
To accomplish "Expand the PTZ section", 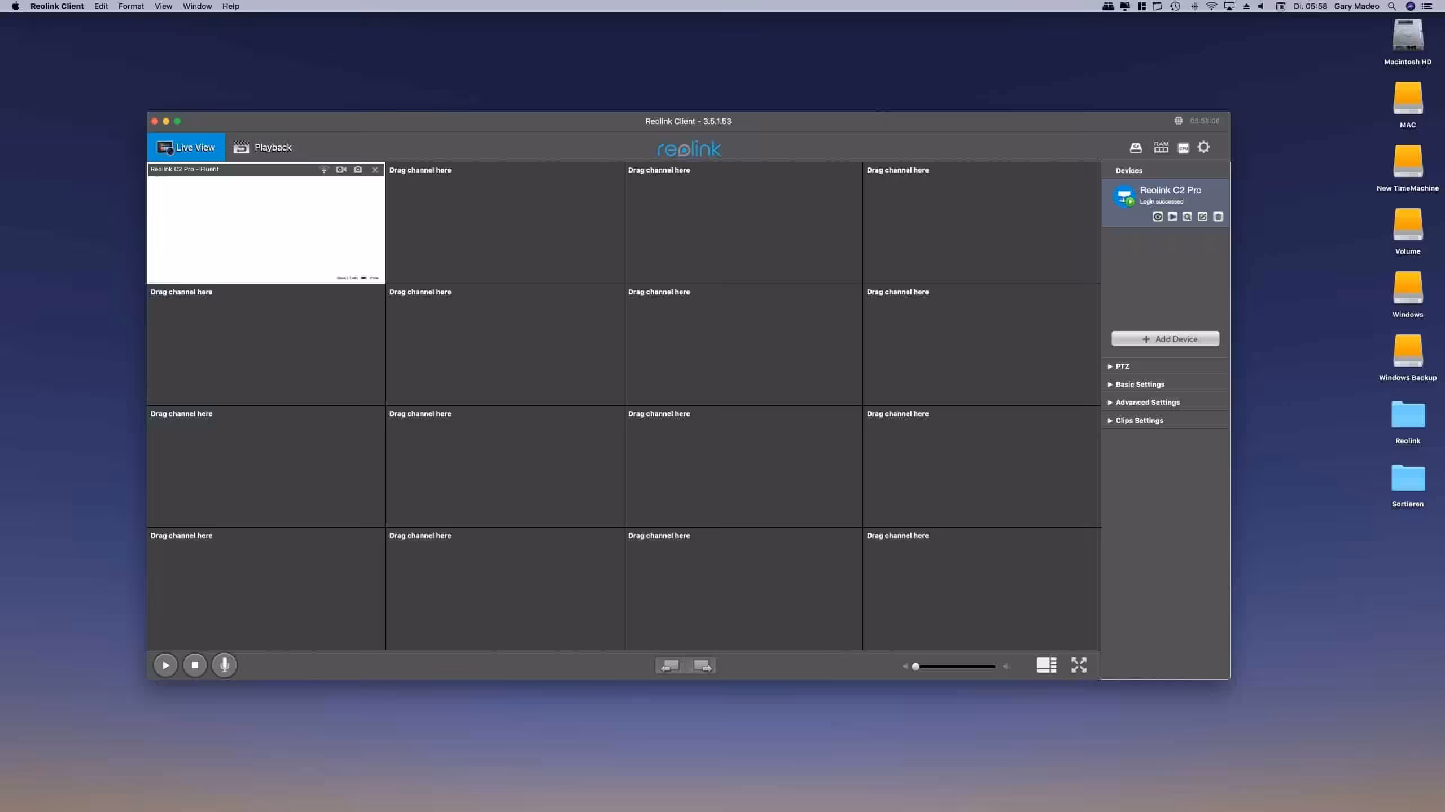I will tap(1122, 367).
